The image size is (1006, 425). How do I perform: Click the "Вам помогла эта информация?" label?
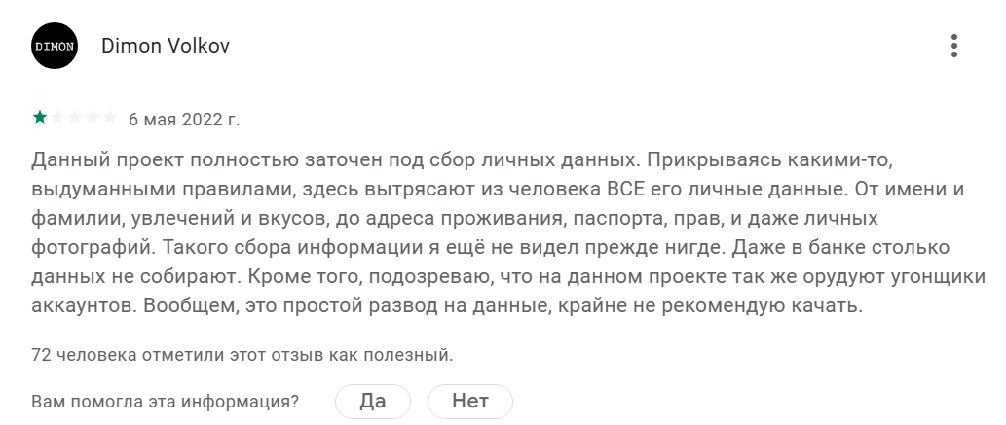pos(166,401)
